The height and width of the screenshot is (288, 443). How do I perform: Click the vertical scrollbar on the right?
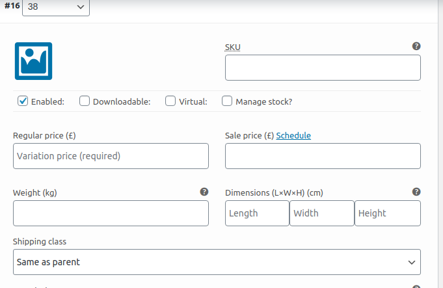[439, 130]
